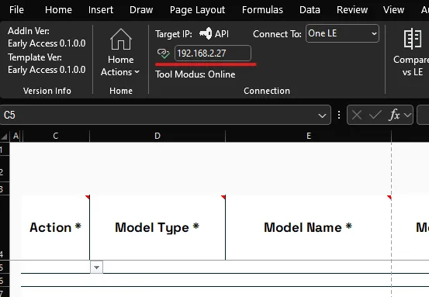Click the Connect To: label

coord(277,34)
